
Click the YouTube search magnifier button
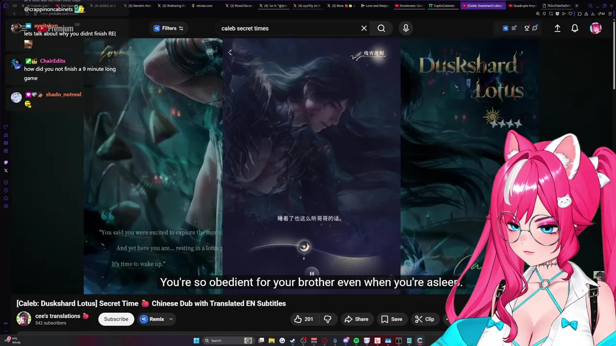point(381,28)
